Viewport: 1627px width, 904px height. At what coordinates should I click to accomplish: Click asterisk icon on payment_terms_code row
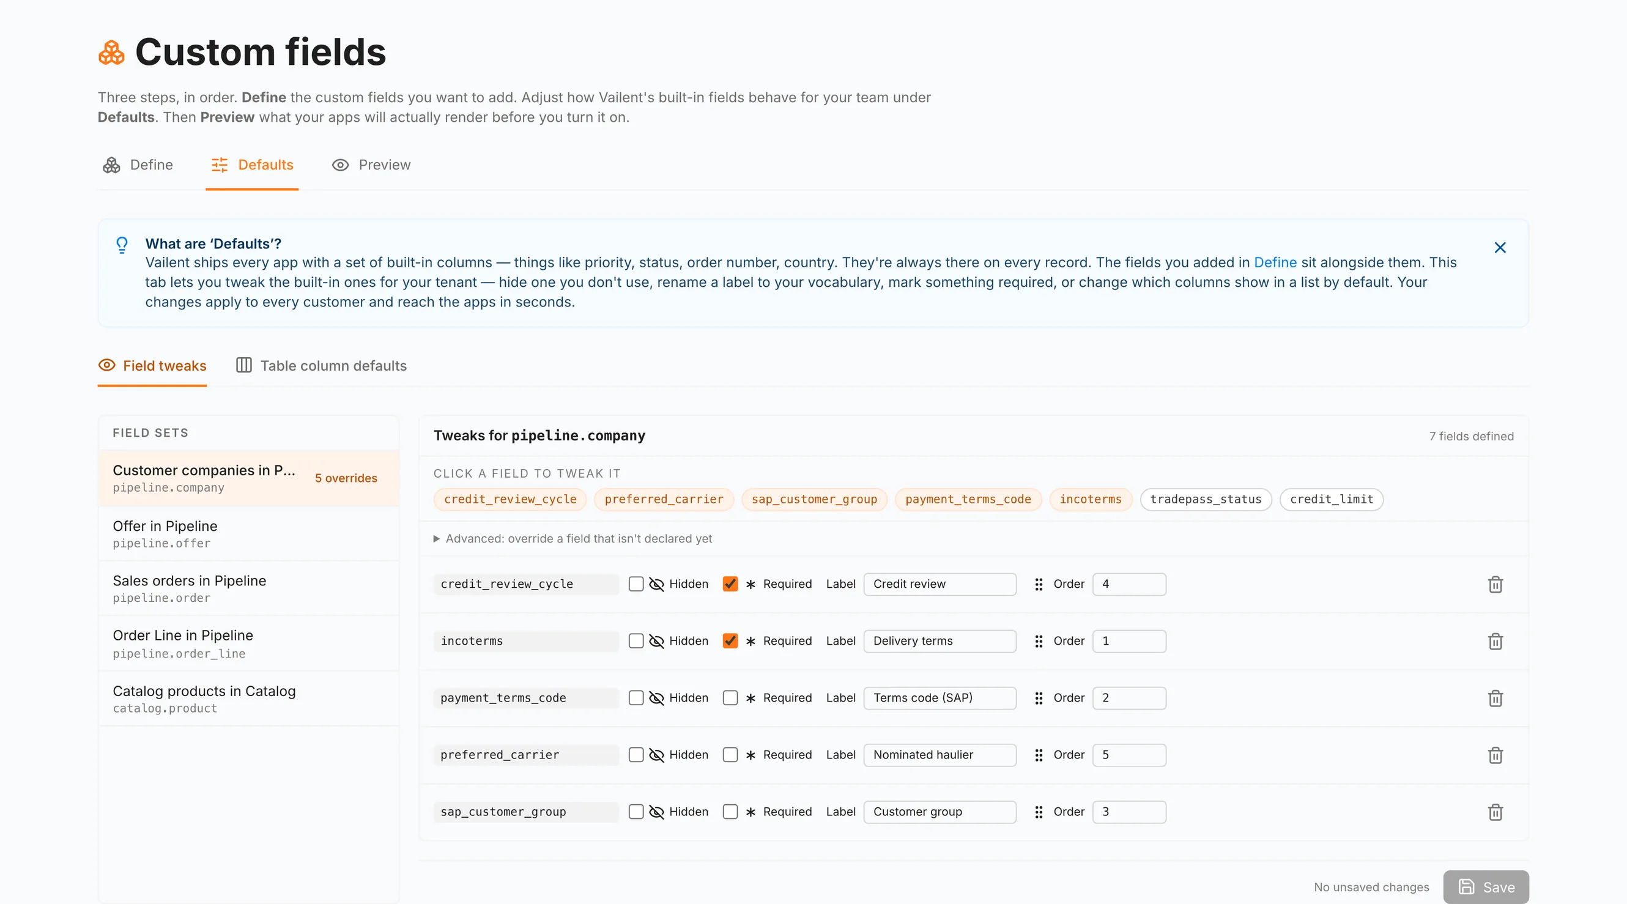pos(750,698)
